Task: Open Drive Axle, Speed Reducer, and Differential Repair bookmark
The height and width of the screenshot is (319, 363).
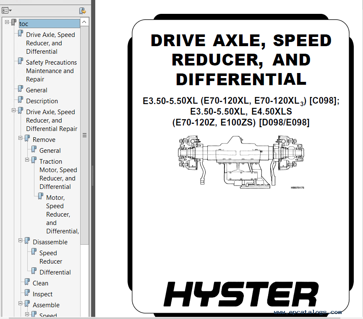Action: (x=52, y=120)
